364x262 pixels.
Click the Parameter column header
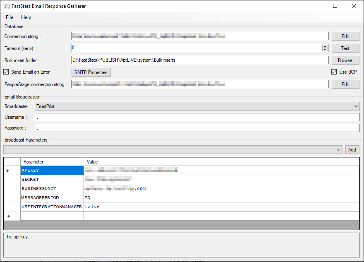pos(52,162)
